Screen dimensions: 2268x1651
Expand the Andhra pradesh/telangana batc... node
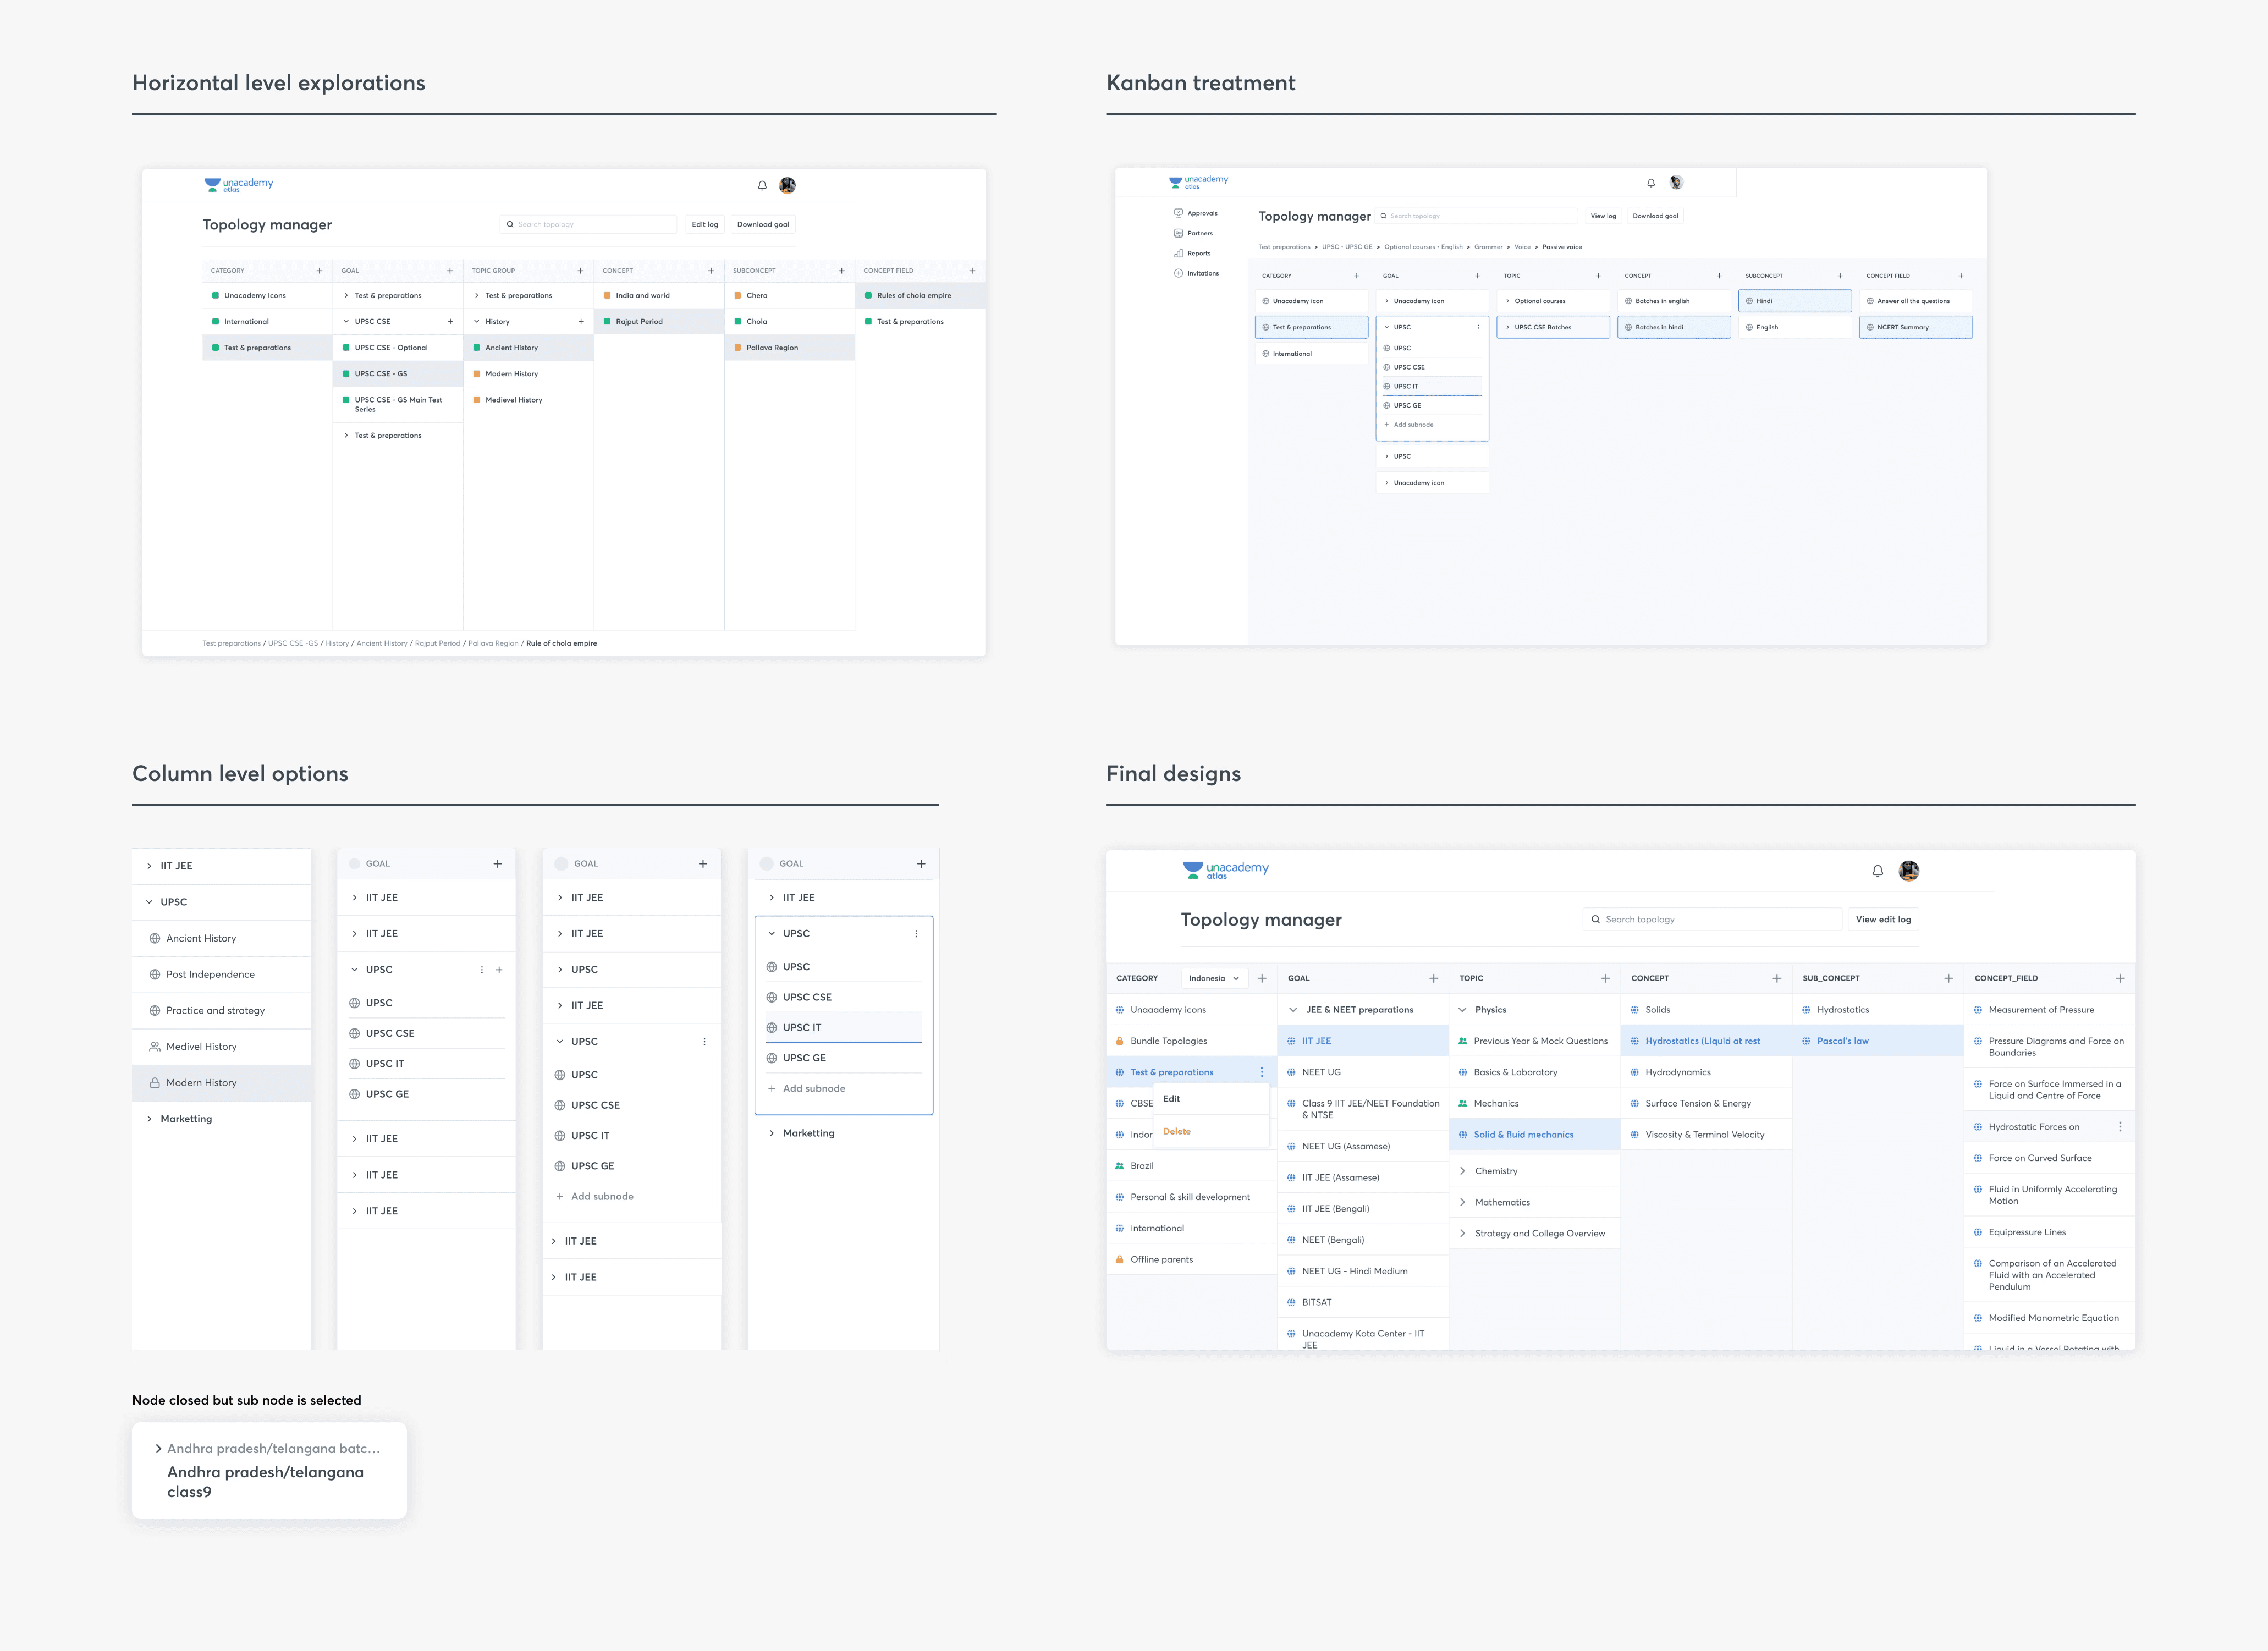coord(158,1448)
